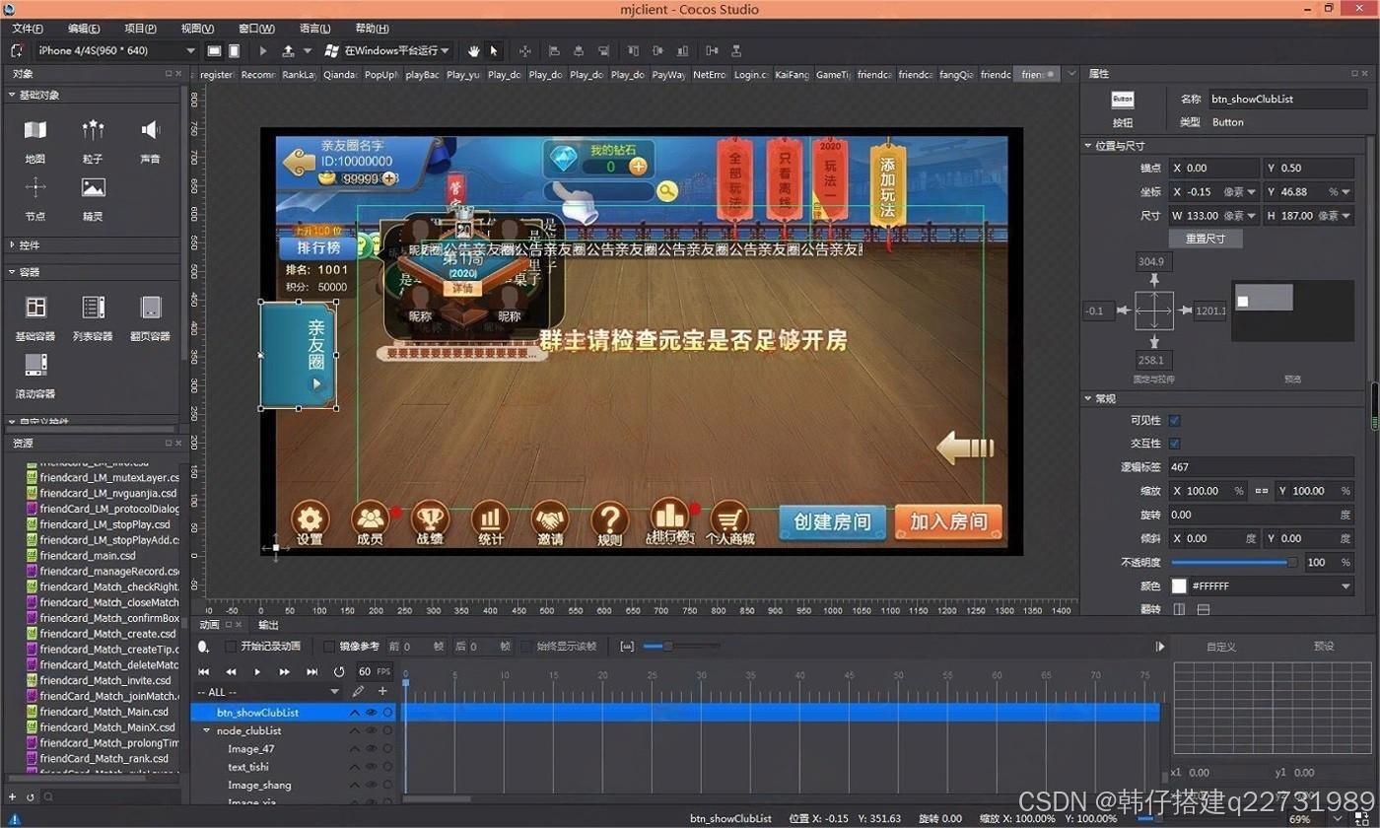Viewport: 1380px width, 828px height.
Task: Toggle eye visibility for Image_47 layer
Action: [372, 749]
